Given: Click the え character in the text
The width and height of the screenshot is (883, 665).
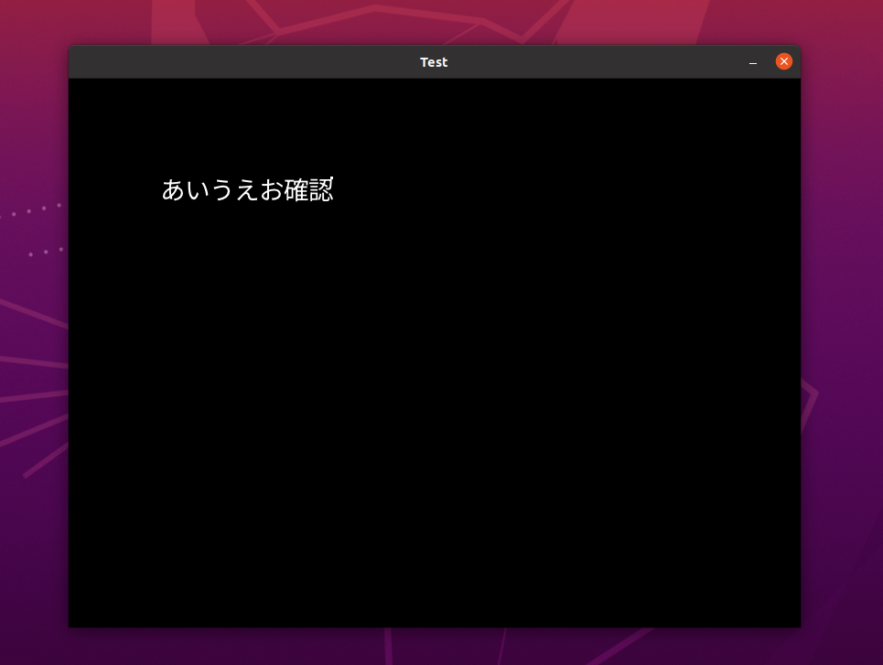Looking at the screenshot, I should coord(247,190).
